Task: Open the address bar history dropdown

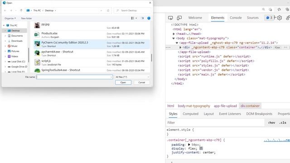Action: point(101,10)
